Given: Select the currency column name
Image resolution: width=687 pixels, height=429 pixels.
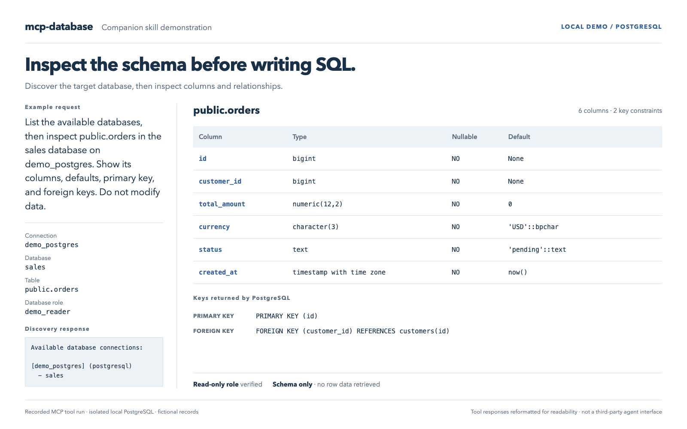Looking at the screenshot, I should (x=214, y=227).
